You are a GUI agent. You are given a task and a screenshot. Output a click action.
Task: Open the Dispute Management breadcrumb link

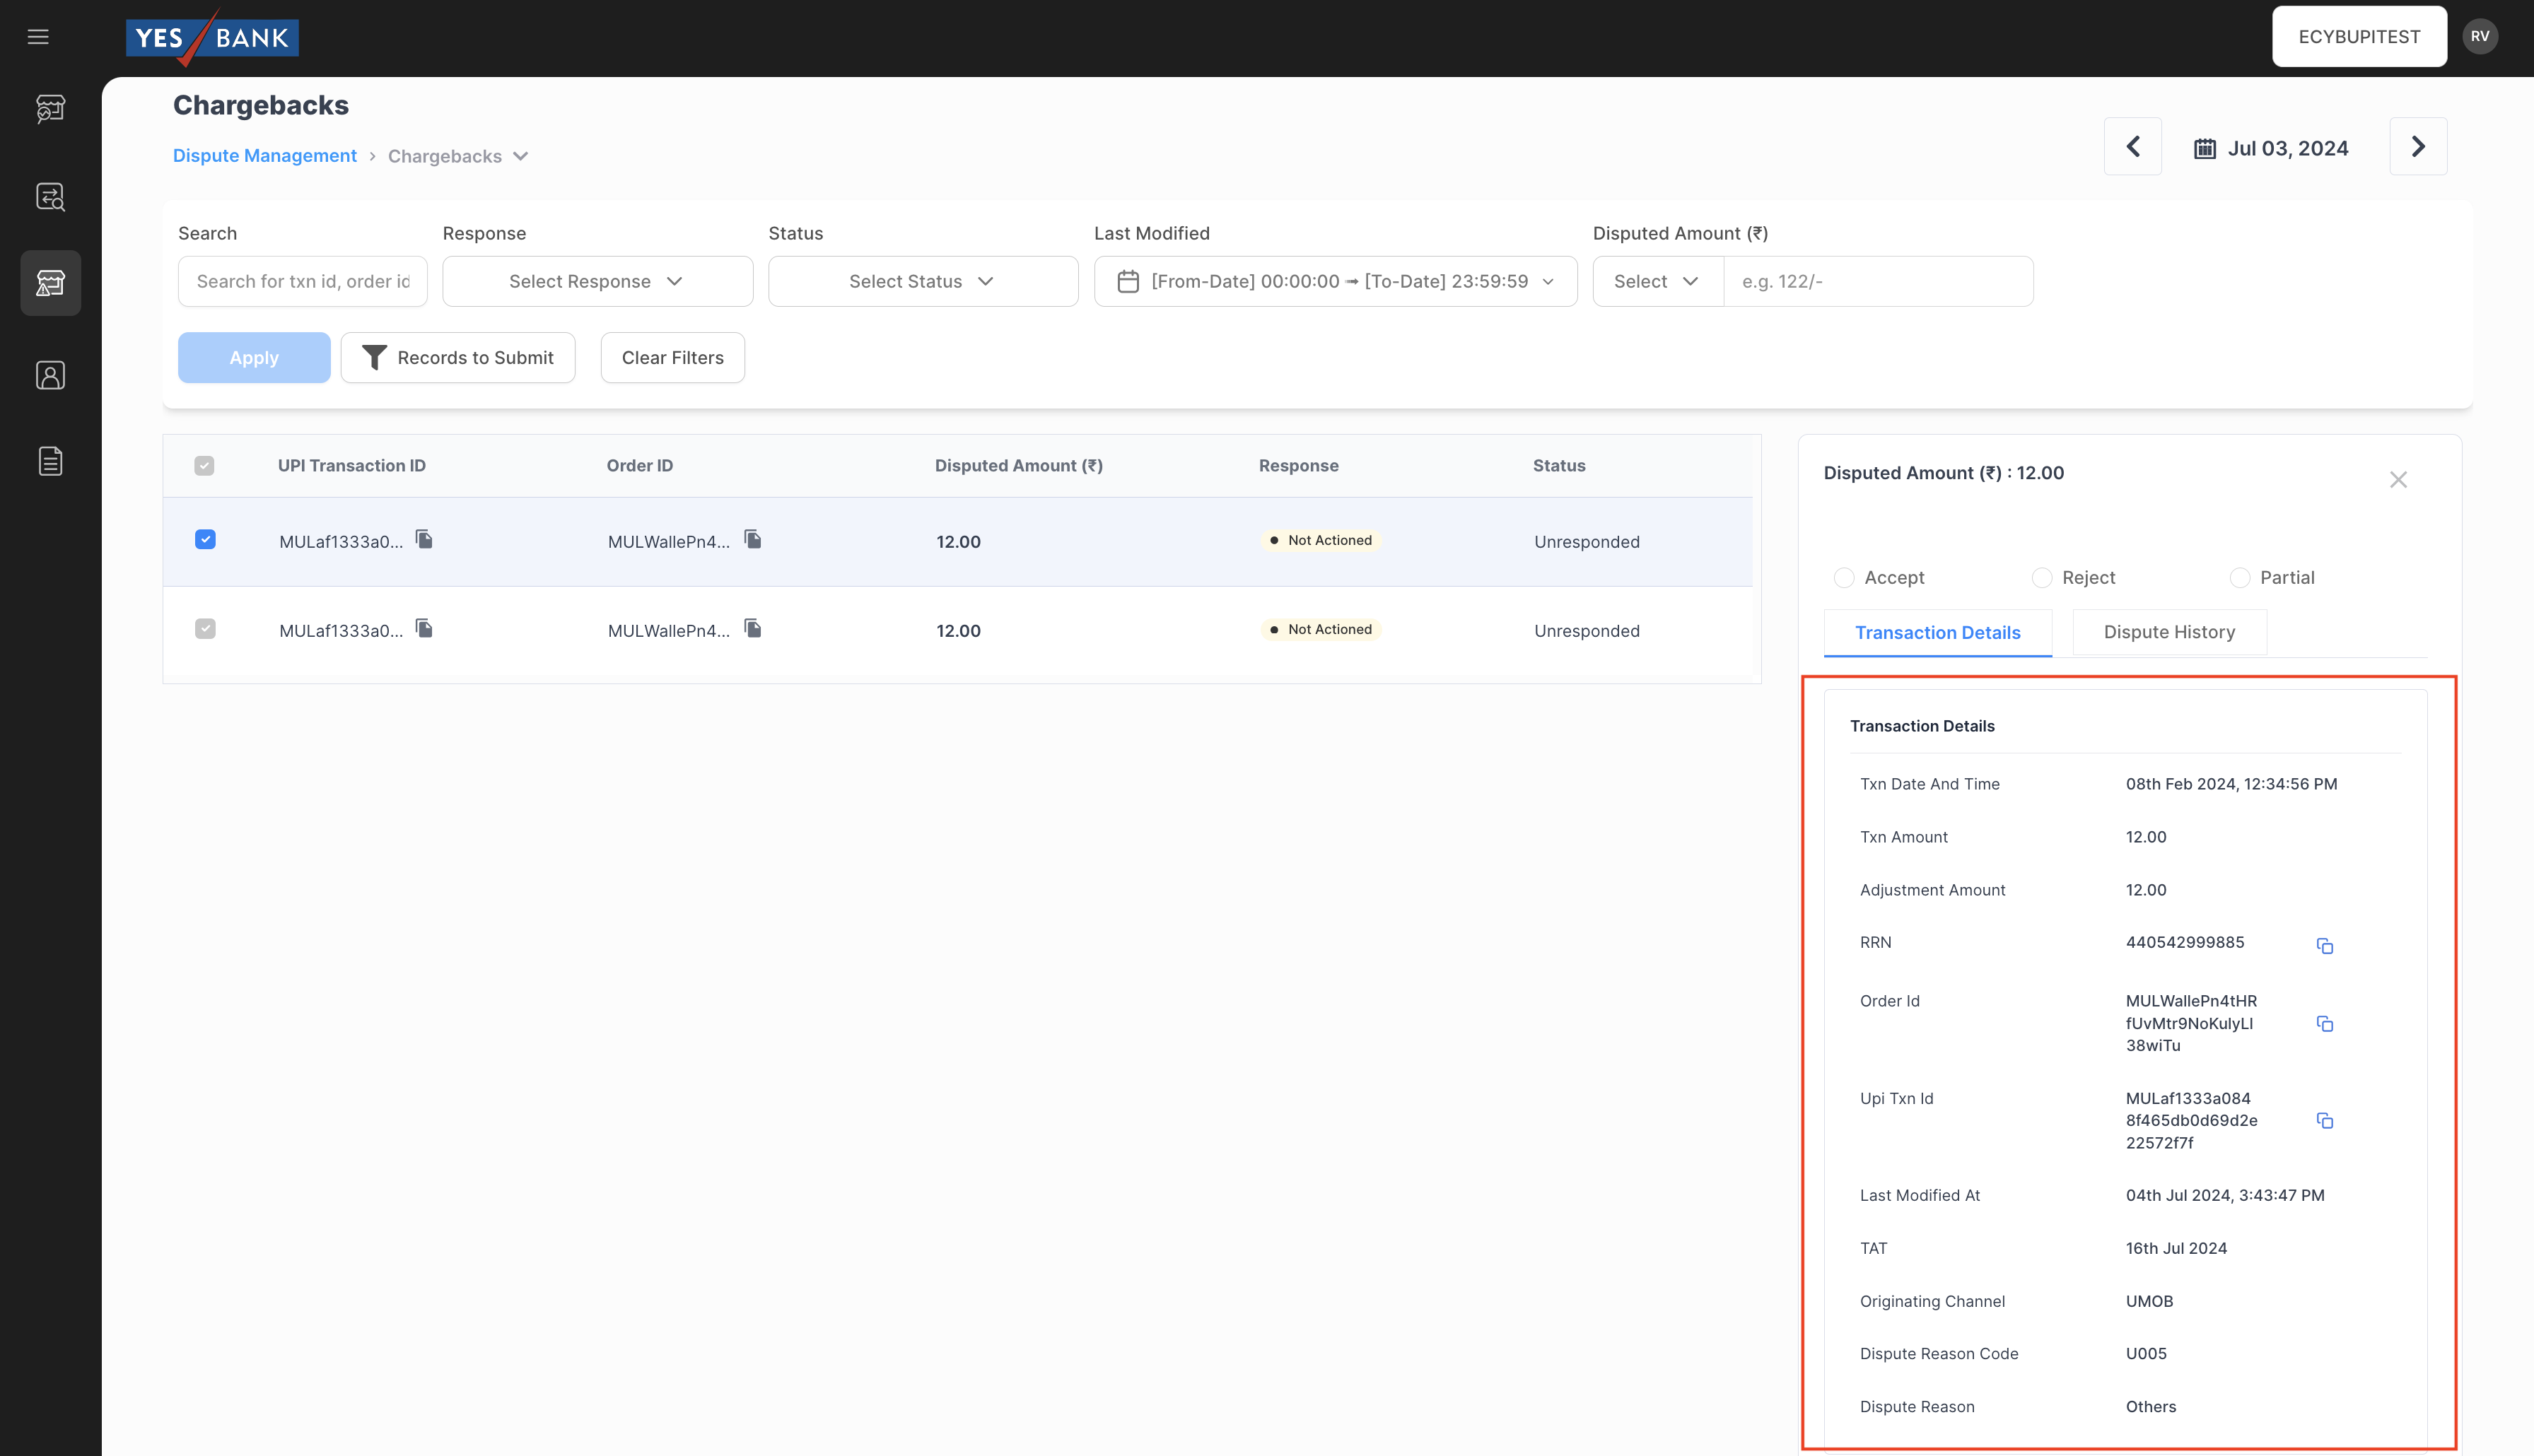(x=264, y=156)
